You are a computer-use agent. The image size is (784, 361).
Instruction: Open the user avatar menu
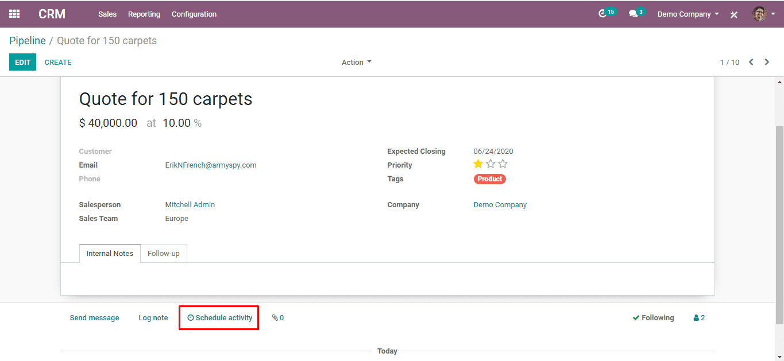[x=760, y=14]
